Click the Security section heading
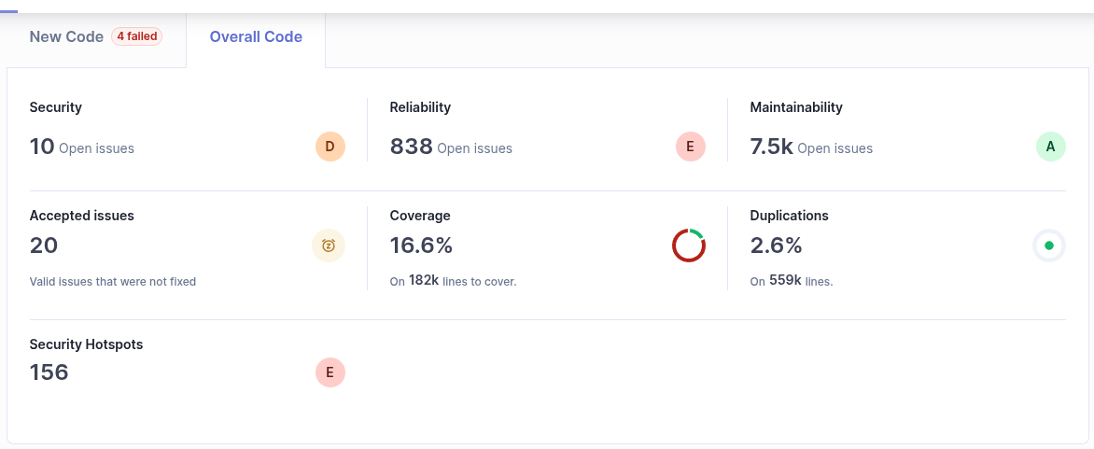Image resolution: width=1094 pixels, height=449 pixels. click(x=56, y=107)
